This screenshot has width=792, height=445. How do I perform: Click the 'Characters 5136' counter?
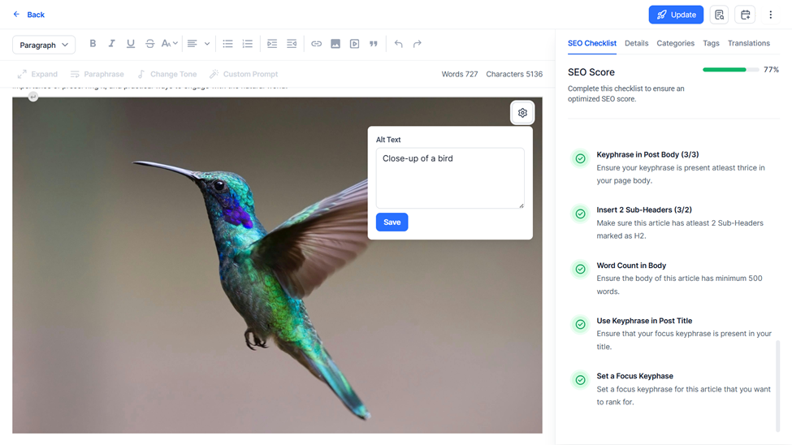514,74
